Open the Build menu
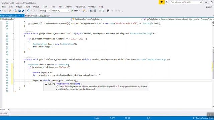The height and width of the screenshot is (120, 214). 28,7
